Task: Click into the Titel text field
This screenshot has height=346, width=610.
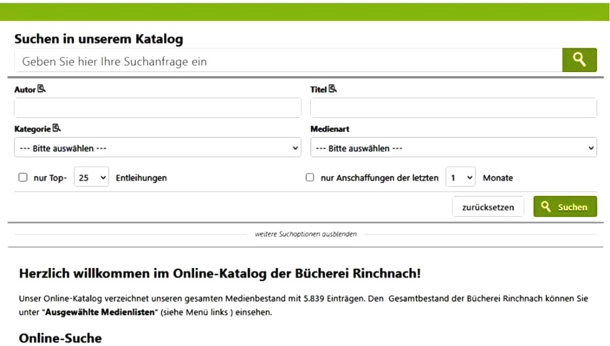Action: [x=453, y=108]
